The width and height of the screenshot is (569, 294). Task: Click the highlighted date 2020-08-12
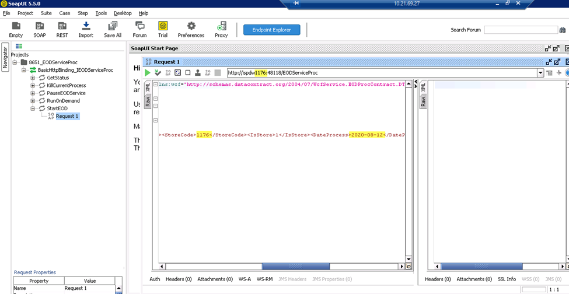(367, 135)
